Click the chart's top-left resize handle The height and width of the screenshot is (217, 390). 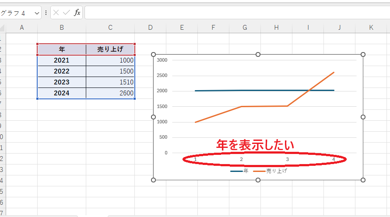(x=154, y=54)
